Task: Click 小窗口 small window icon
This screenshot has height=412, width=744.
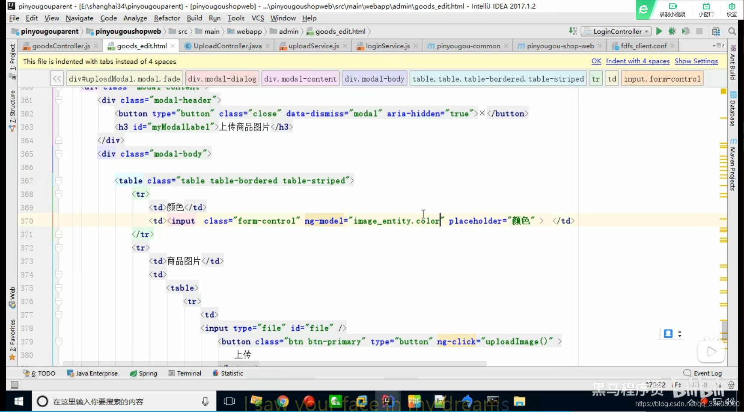Action: click(x=706, y=9)
